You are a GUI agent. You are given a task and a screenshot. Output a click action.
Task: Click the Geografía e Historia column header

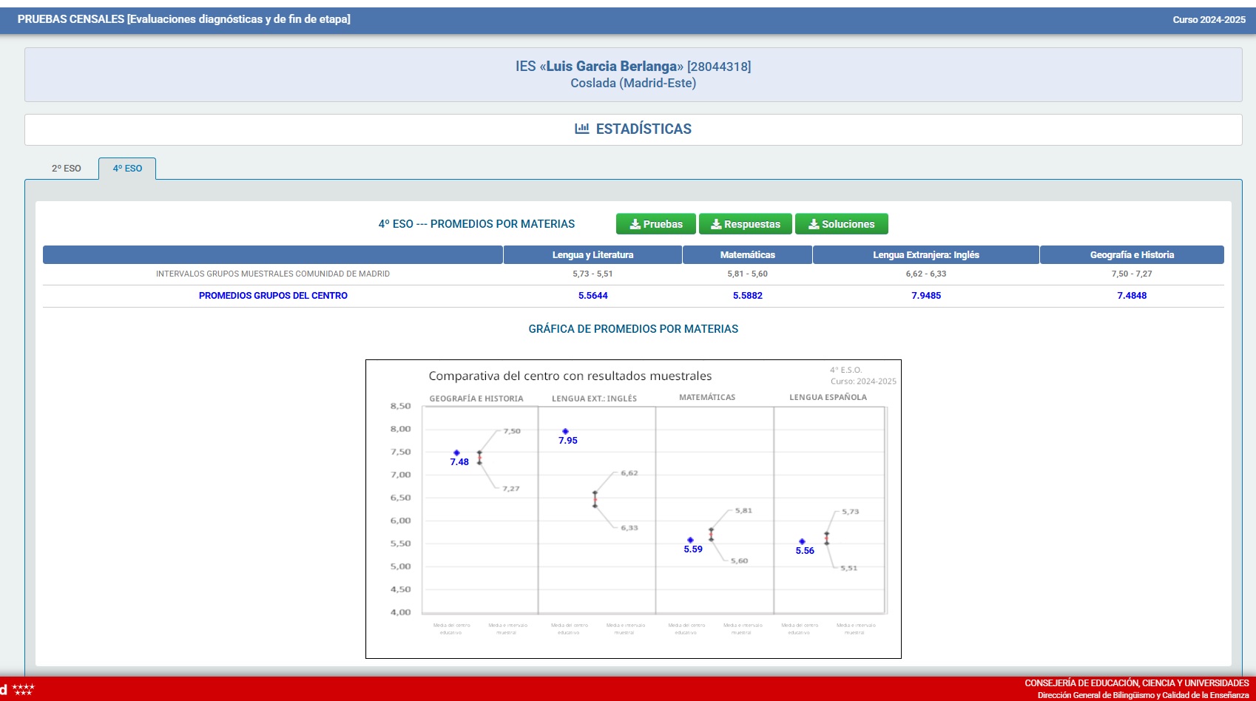(1131, 255)
